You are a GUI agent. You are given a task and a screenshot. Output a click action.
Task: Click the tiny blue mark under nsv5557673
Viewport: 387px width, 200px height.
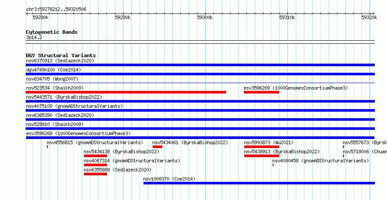tap(344, 147)
